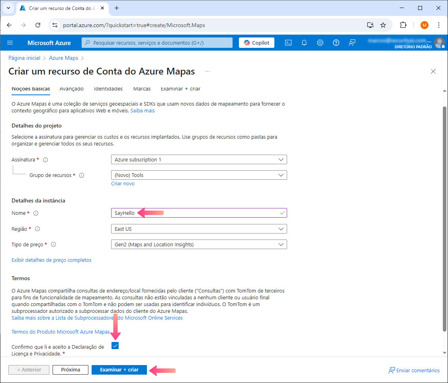Switch to the Examinar + criar tab
The image size is (448, 383).
click(180, 89)
